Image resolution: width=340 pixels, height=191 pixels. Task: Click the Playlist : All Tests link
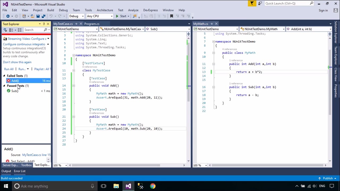click(42, 69)
